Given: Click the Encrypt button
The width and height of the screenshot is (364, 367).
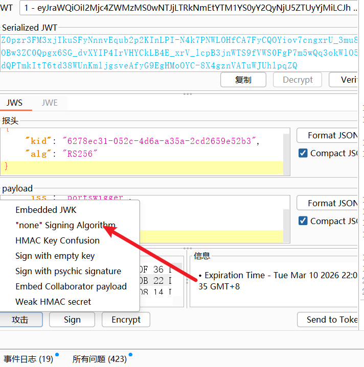Looking at the screenshot, I should point(126,320).
